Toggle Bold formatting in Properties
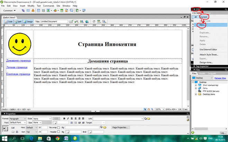The image size is (228, 142). click(64, 119)
